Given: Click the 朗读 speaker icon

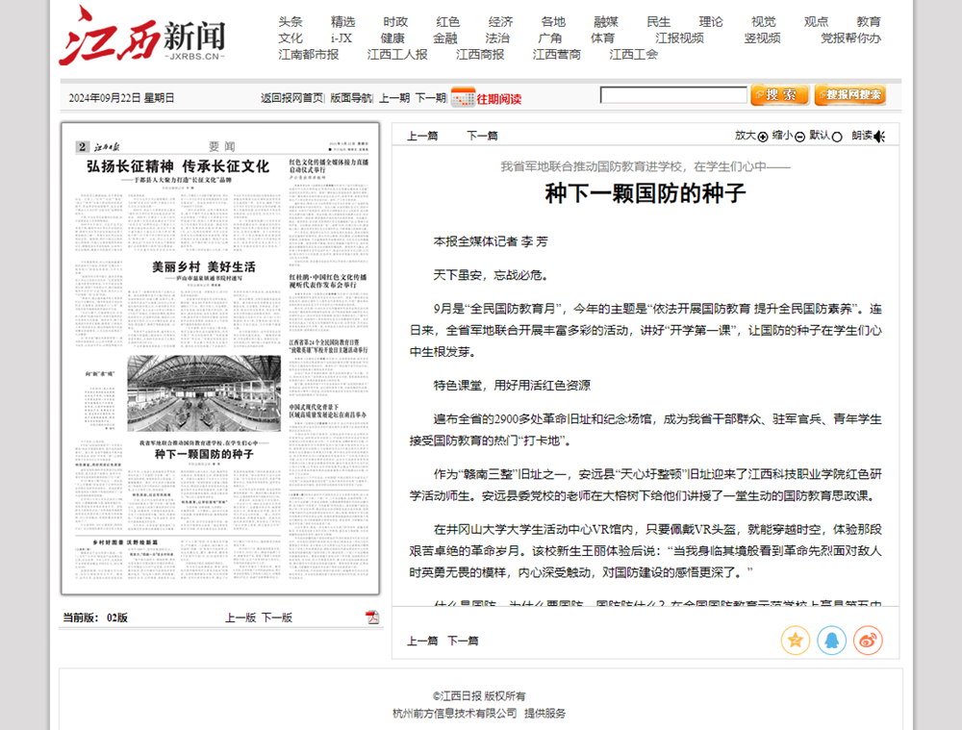Looking at the screenshot, I should point(879,137).
